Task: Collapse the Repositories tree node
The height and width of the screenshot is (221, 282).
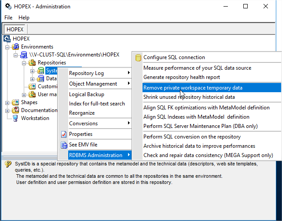Action: click(x=24, y=63)
